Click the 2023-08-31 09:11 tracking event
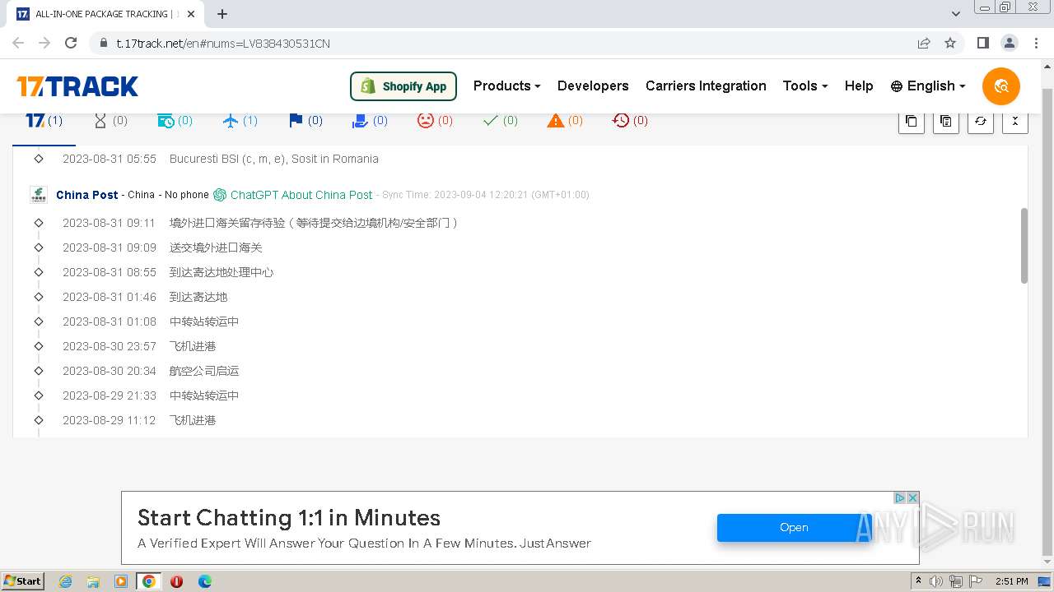 (x=260, y=223)
